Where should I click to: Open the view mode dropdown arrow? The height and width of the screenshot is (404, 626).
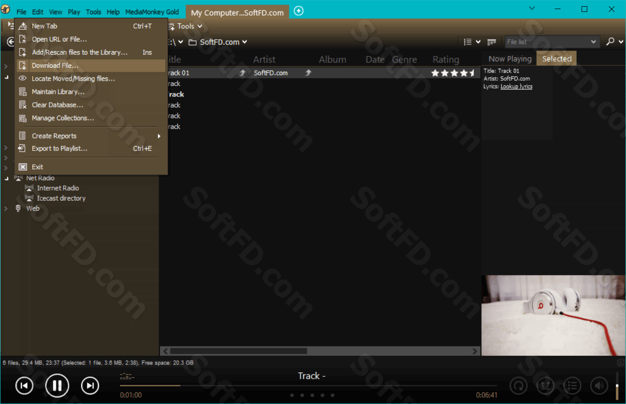point(478,42)
